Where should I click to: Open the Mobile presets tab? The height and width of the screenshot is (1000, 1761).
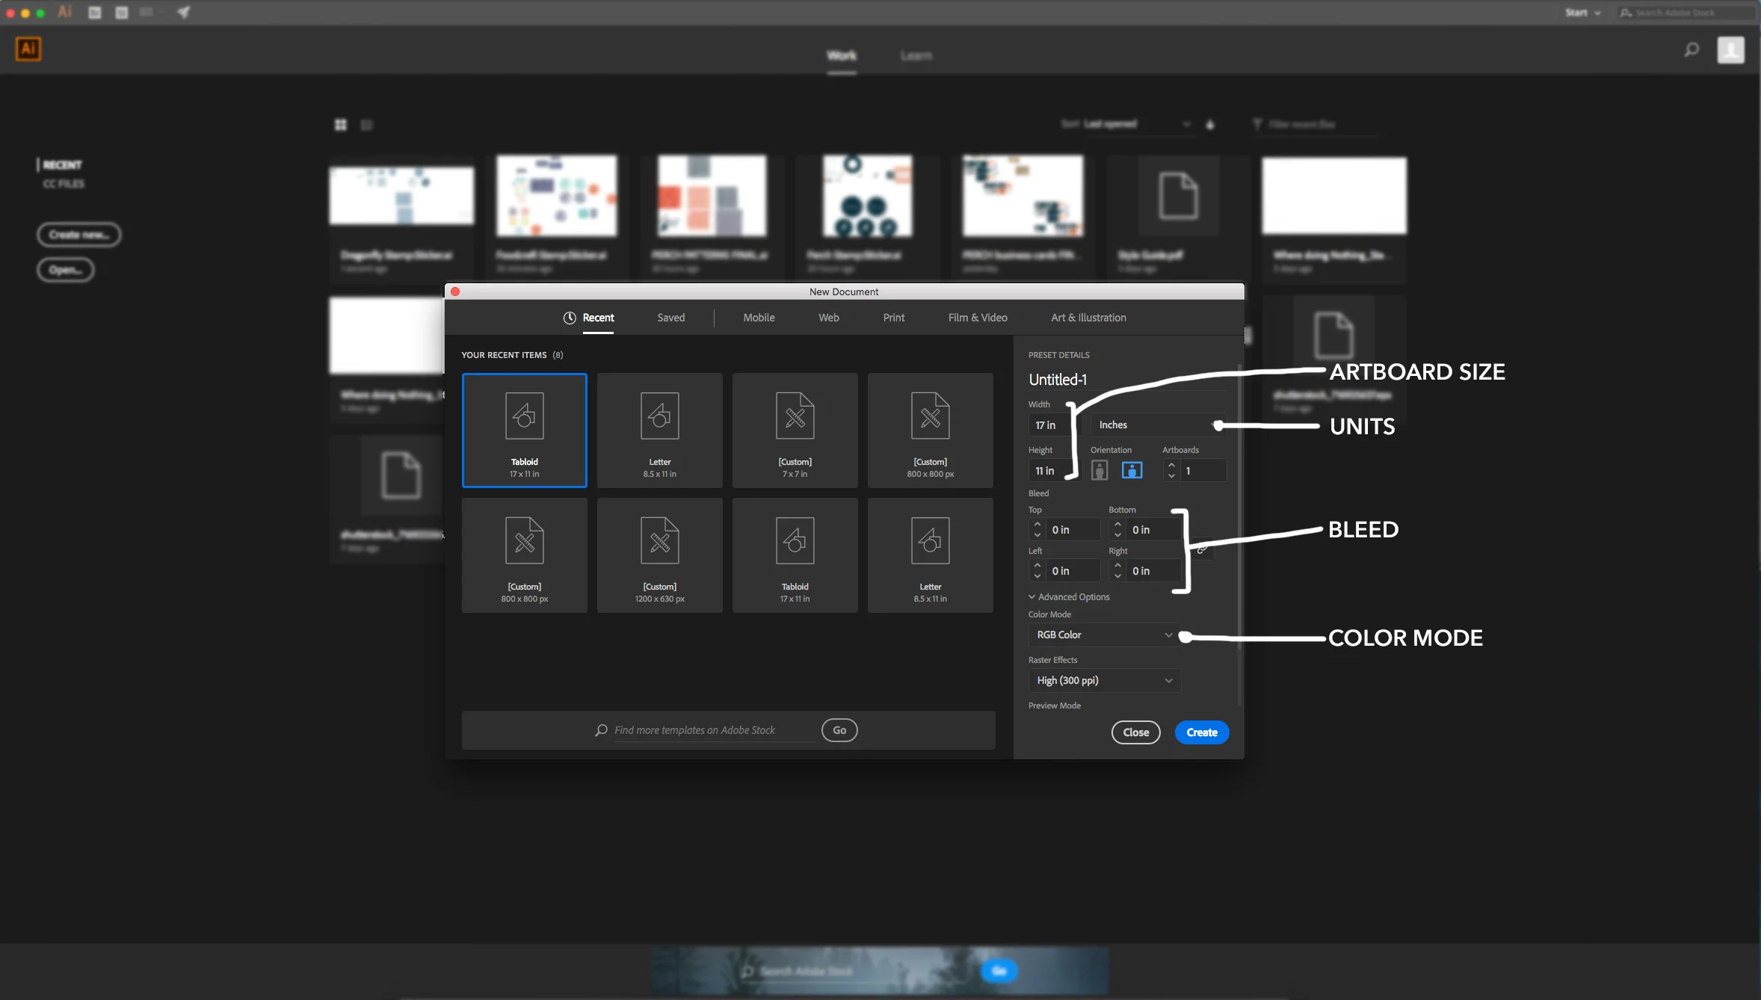[759, 318]
